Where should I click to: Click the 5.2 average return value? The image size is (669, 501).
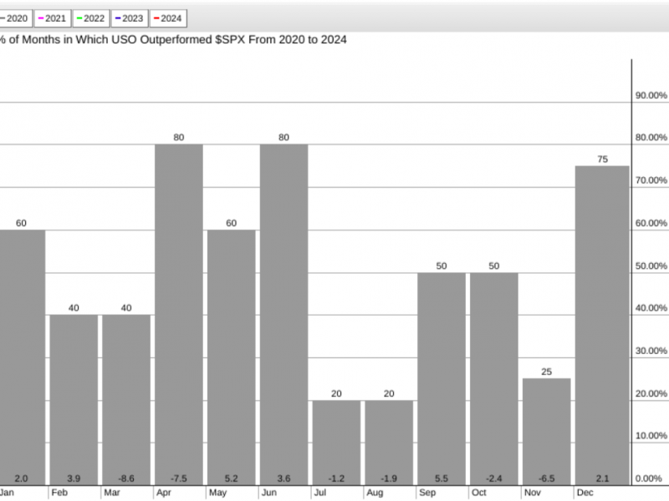[232, 478]
